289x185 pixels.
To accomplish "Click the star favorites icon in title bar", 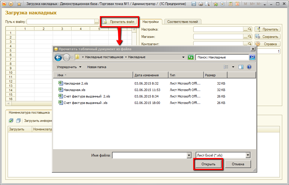I will click(19, 4).
